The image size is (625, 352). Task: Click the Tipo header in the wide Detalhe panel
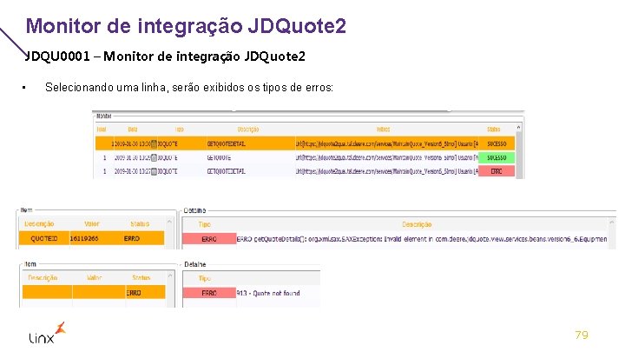click(x=205, y=224)
